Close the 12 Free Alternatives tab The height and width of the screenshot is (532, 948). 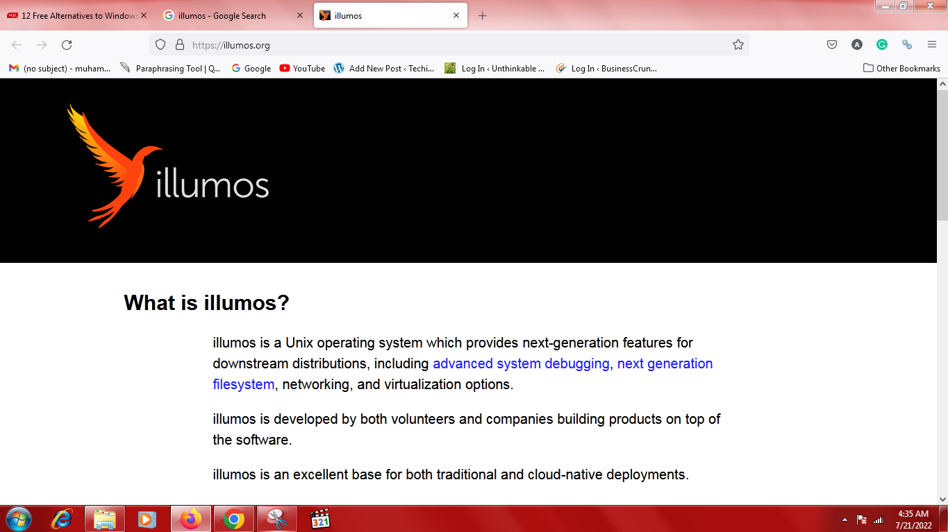point(144,16)
